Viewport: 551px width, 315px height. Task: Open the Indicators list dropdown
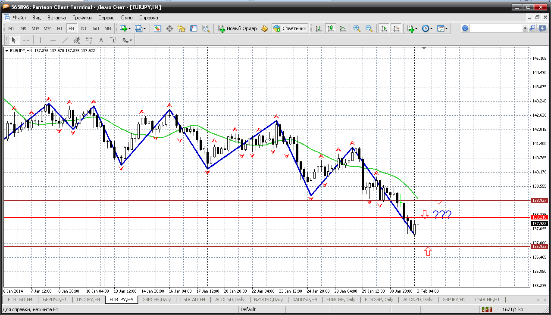[x=412, y=28]
